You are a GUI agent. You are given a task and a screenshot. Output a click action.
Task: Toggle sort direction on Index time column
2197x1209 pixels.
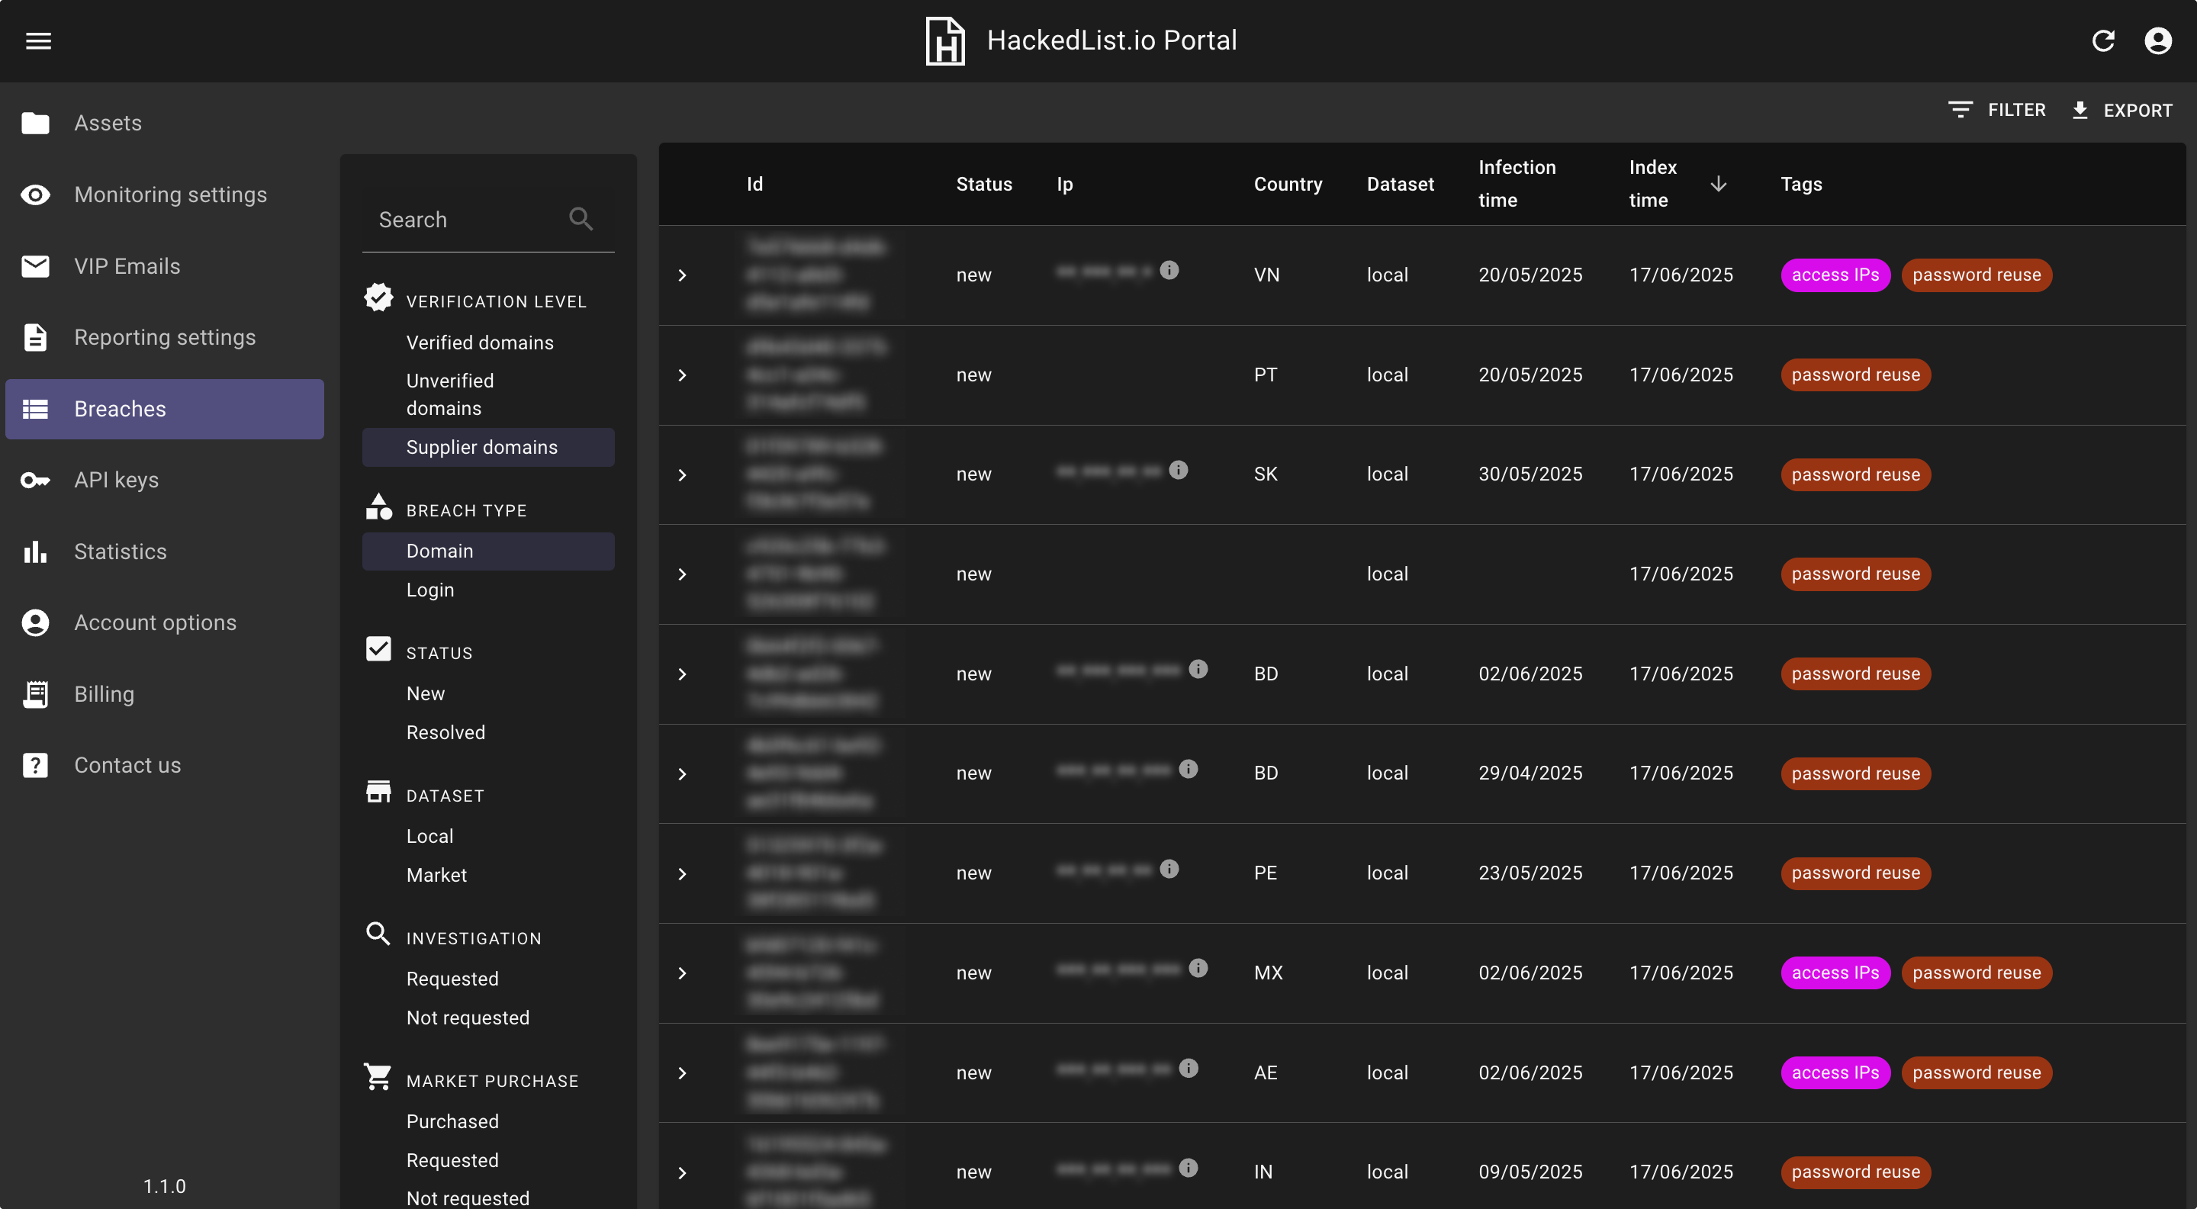[x=1719, y=184]
